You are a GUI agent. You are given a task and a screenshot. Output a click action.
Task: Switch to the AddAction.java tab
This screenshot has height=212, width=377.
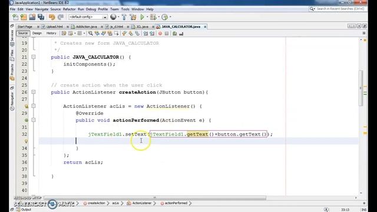point(87,26)
